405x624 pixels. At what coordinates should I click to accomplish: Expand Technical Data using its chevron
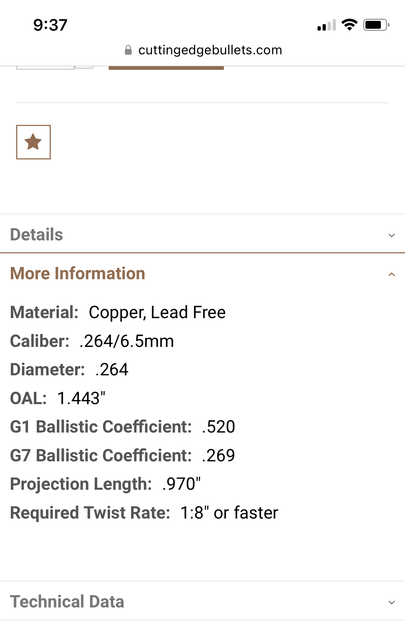[x=392, y=602]
